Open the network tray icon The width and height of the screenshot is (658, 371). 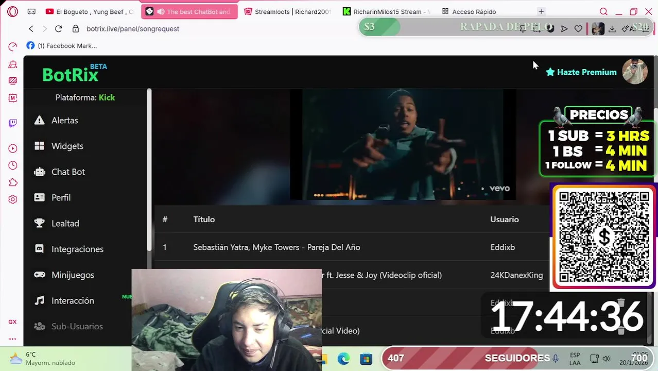click(x=595, y=359)
